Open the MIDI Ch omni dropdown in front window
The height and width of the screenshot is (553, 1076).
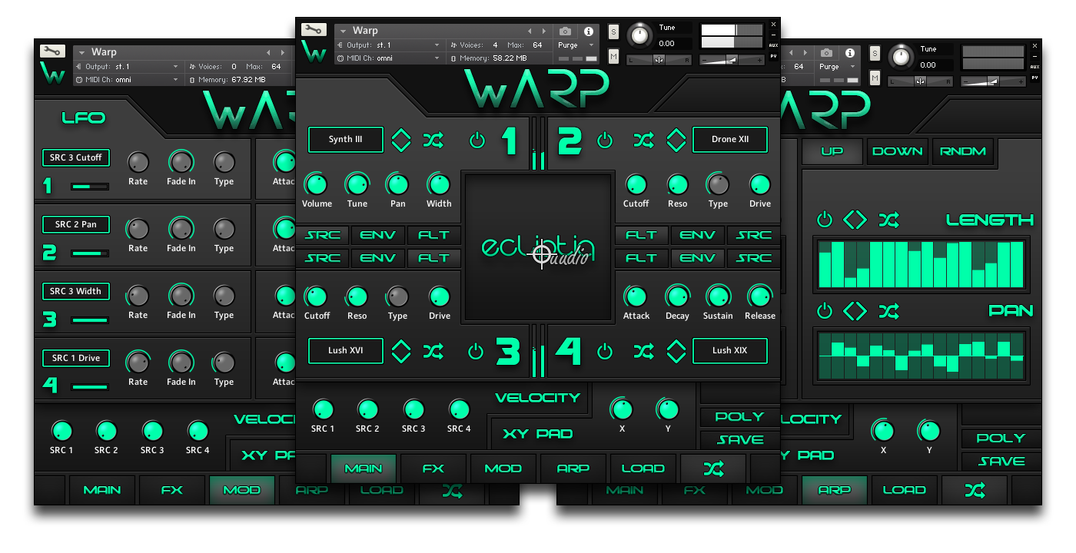click(390, 58)
